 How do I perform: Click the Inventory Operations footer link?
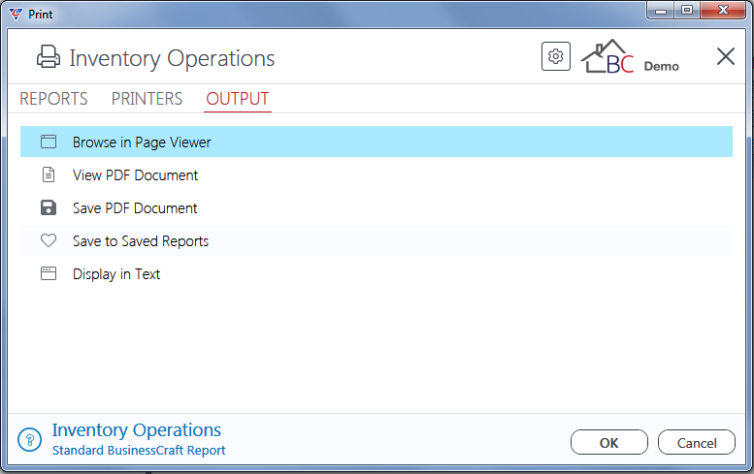coord(137,430)
